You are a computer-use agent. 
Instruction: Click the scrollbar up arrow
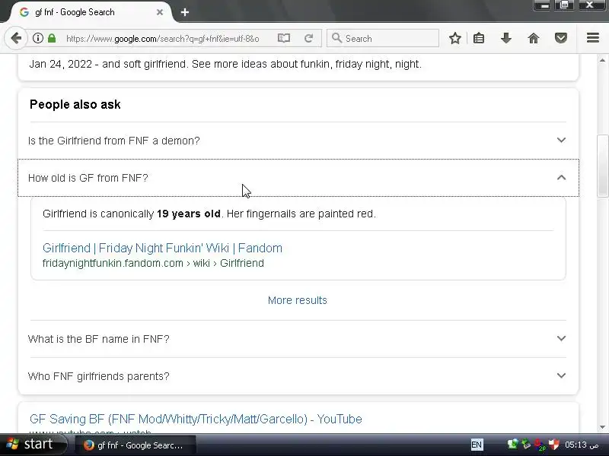[602, 60]
